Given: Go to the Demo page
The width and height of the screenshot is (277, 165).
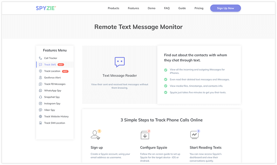Looking at the screenshot, I should 152,8.
